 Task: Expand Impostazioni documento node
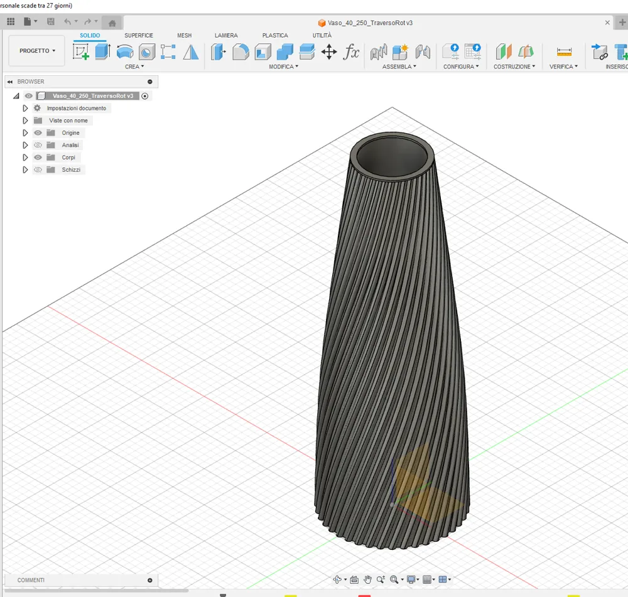click(25, 109)
